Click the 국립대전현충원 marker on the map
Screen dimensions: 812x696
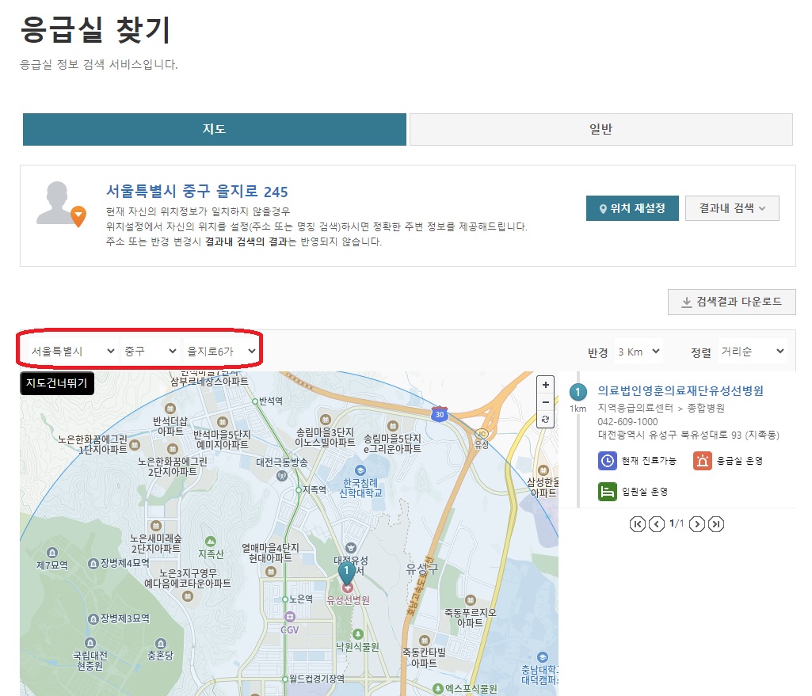click(90, 643)
